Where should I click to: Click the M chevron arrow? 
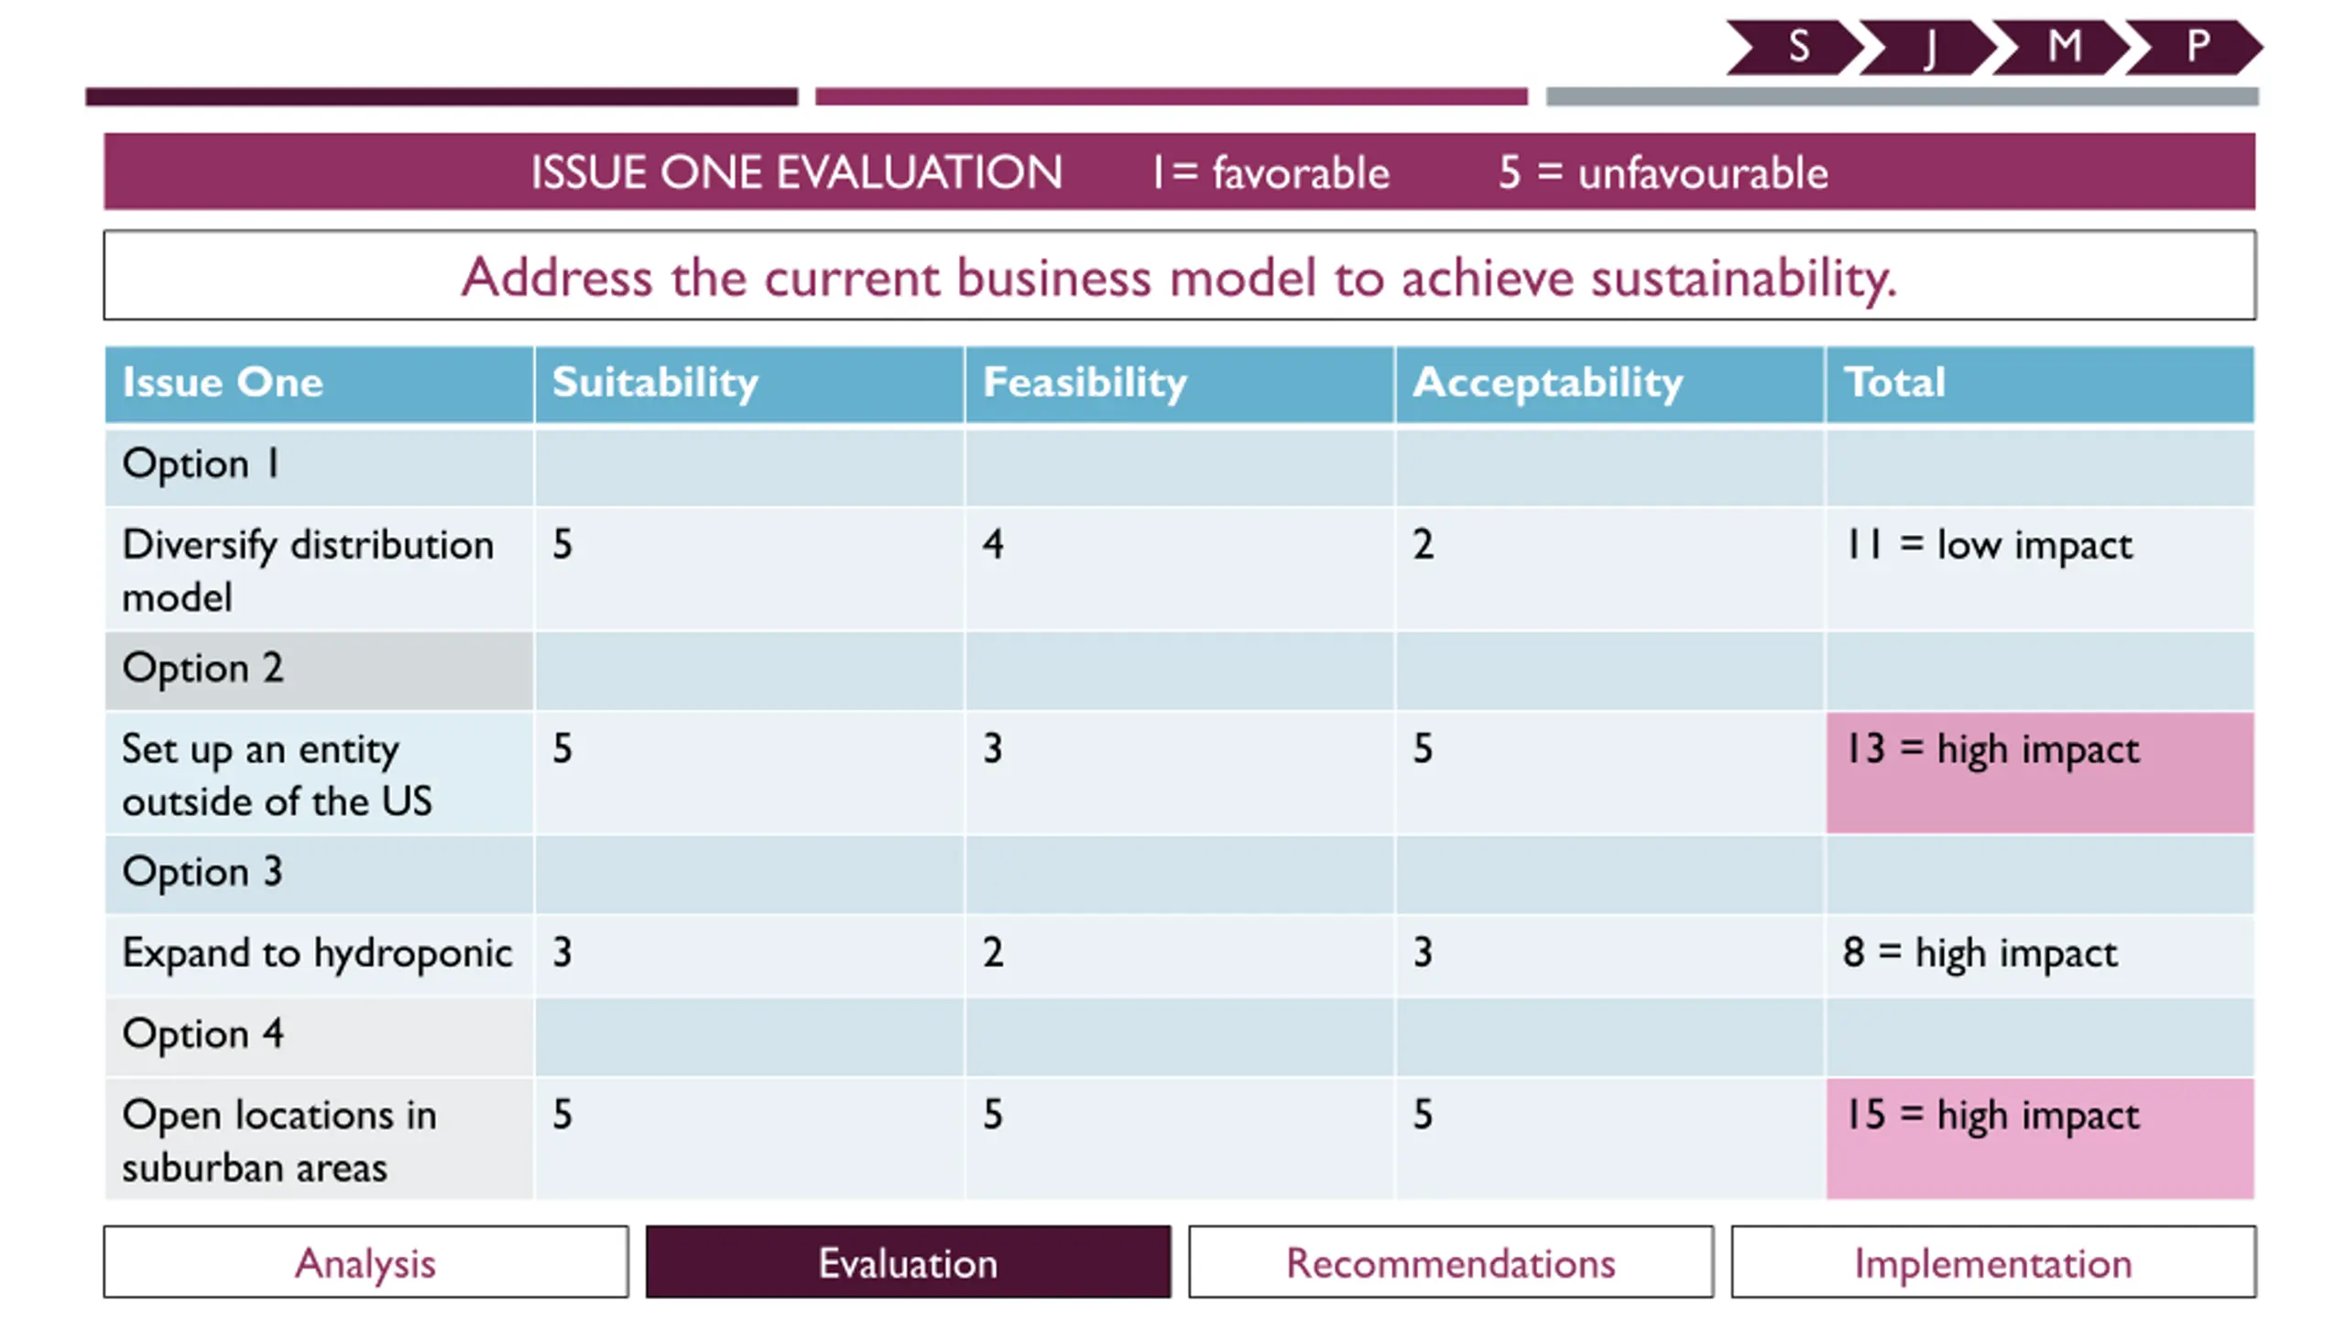pos(2062,47)
